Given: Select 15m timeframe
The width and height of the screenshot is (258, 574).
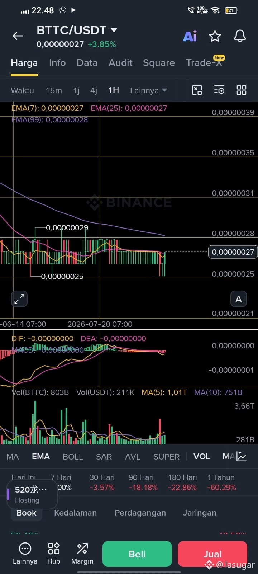Looking at the screenshot, I should [x=54, y=90].
